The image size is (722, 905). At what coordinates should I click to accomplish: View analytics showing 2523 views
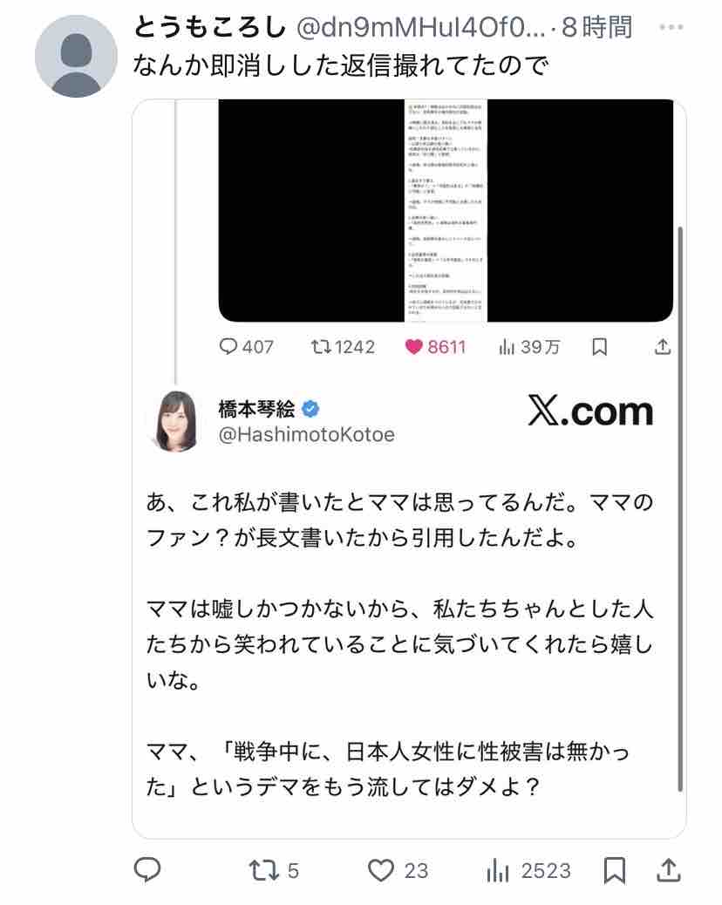(528, 870)
